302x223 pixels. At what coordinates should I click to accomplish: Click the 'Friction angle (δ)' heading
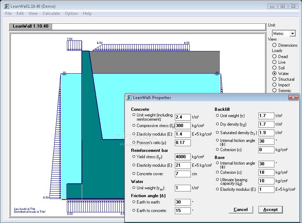pyautogui.click(x=148, y=196)
